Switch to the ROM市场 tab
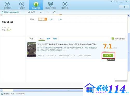Viewport: 130px width, 96px height. (36, 5)
